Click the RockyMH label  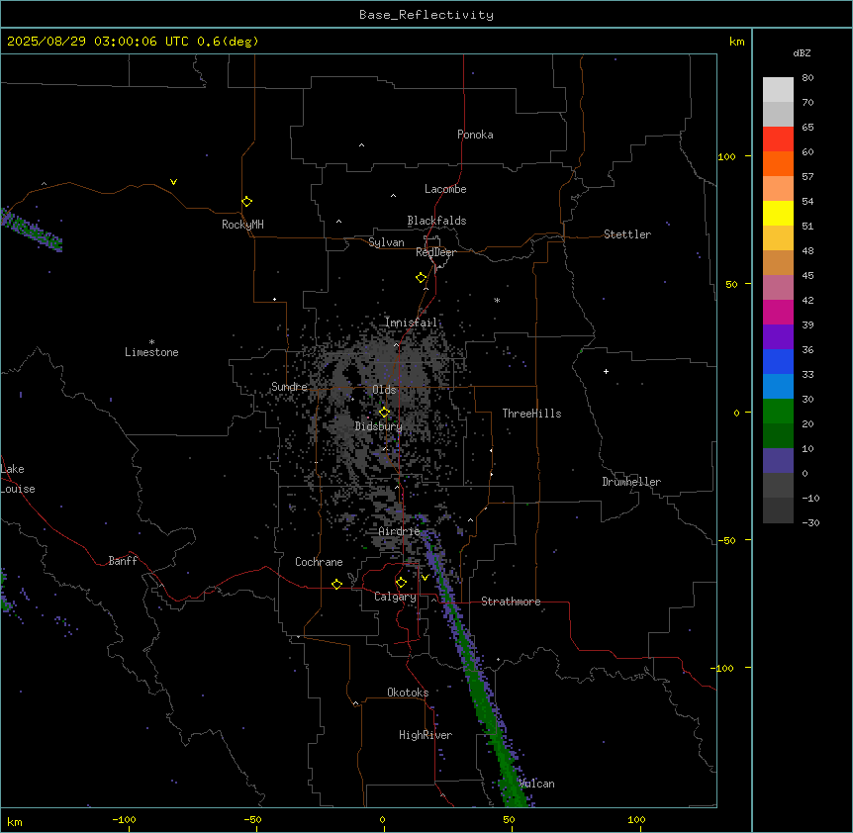pyautogui.click(x=242, y=225)
